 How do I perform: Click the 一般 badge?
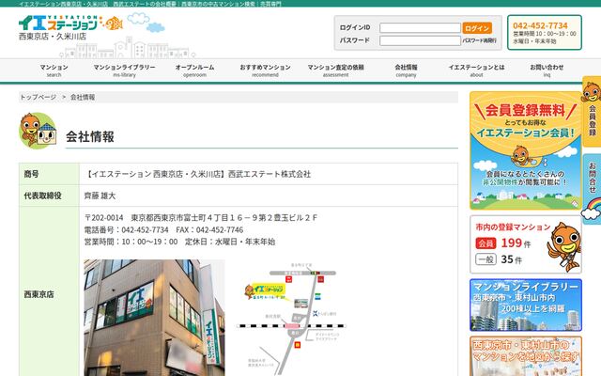(485, 259)
